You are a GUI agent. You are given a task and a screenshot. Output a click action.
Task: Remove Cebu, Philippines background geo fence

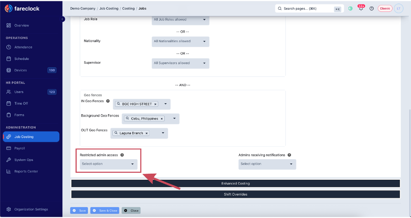(162, 119)
